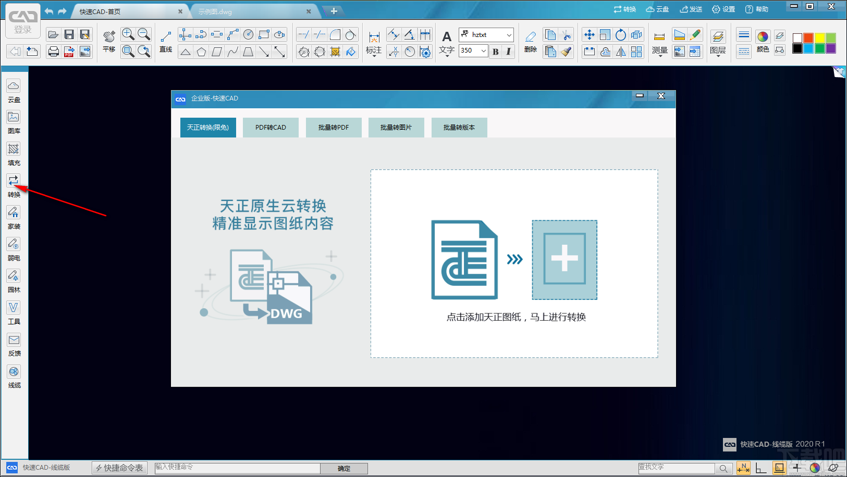Select the Line (直线) drawing tool
847x477 pixels.
pyautogui.click(x=166, y=41)
